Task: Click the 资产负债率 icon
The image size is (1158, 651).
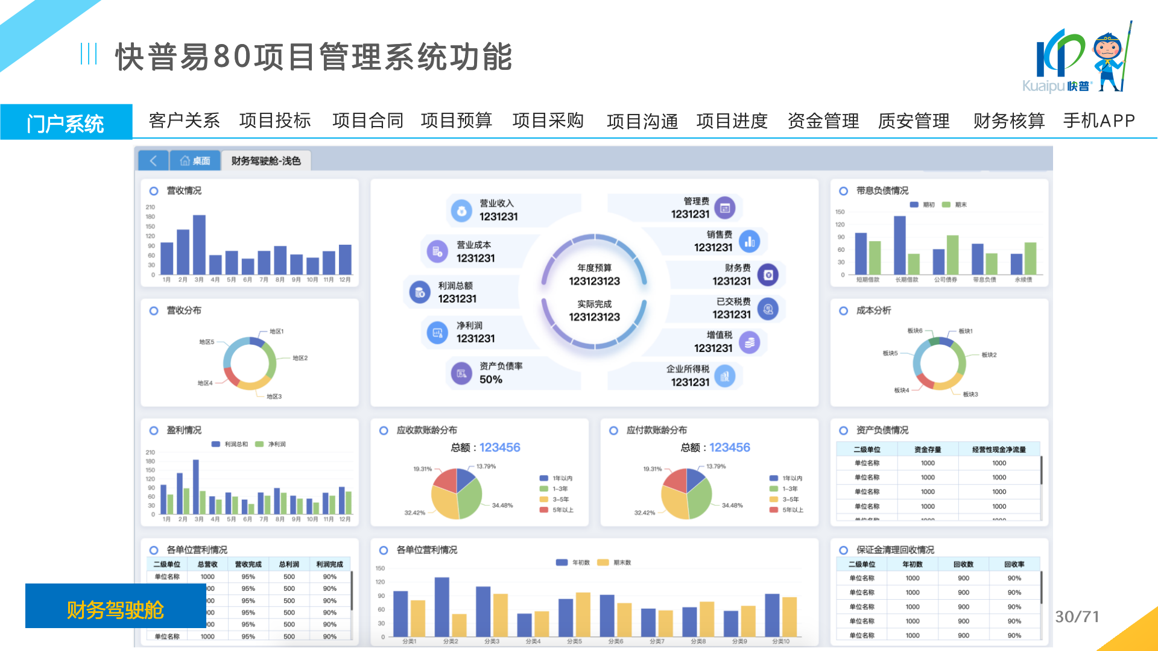Action: 461,373
